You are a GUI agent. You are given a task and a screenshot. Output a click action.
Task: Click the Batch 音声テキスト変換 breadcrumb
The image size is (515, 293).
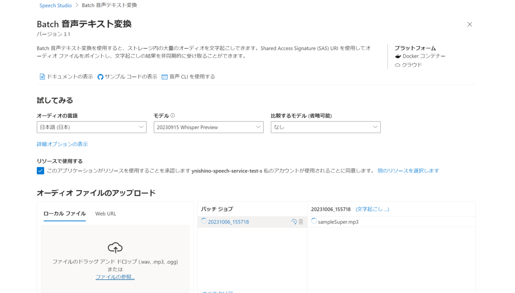click(109, 6)
